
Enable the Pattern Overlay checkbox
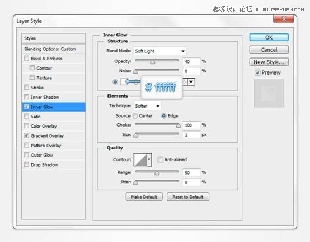pos(26,145)
